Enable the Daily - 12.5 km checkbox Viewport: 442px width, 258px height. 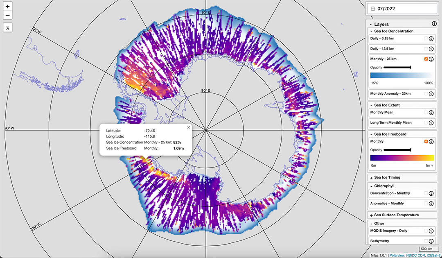(x=426, y=48)
